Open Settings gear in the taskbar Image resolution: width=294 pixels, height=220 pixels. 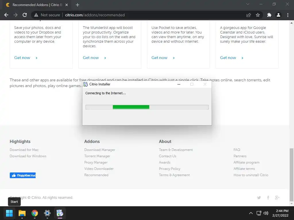tap(47, 213)
